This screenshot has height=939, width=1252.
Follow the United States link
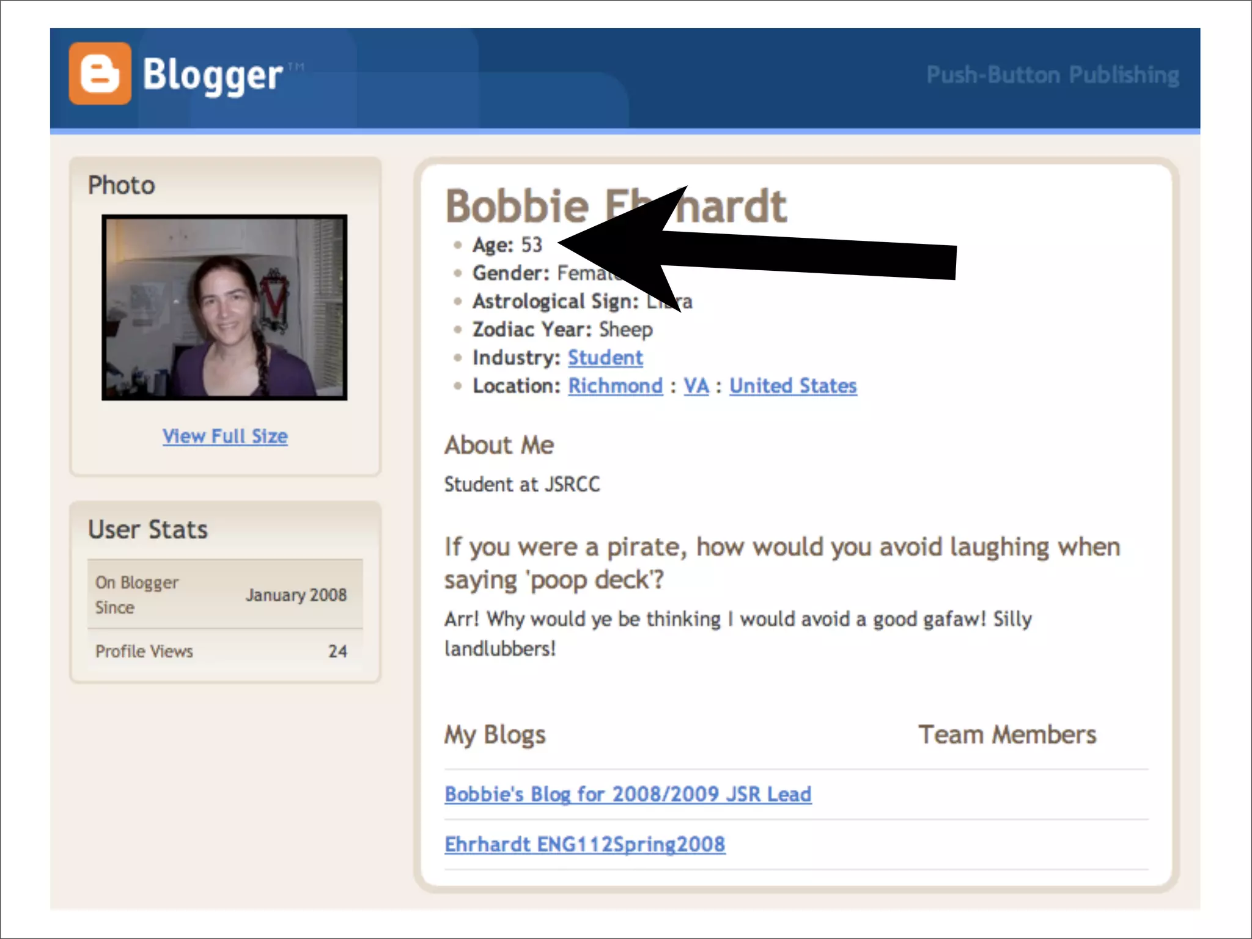coord(793,386)
